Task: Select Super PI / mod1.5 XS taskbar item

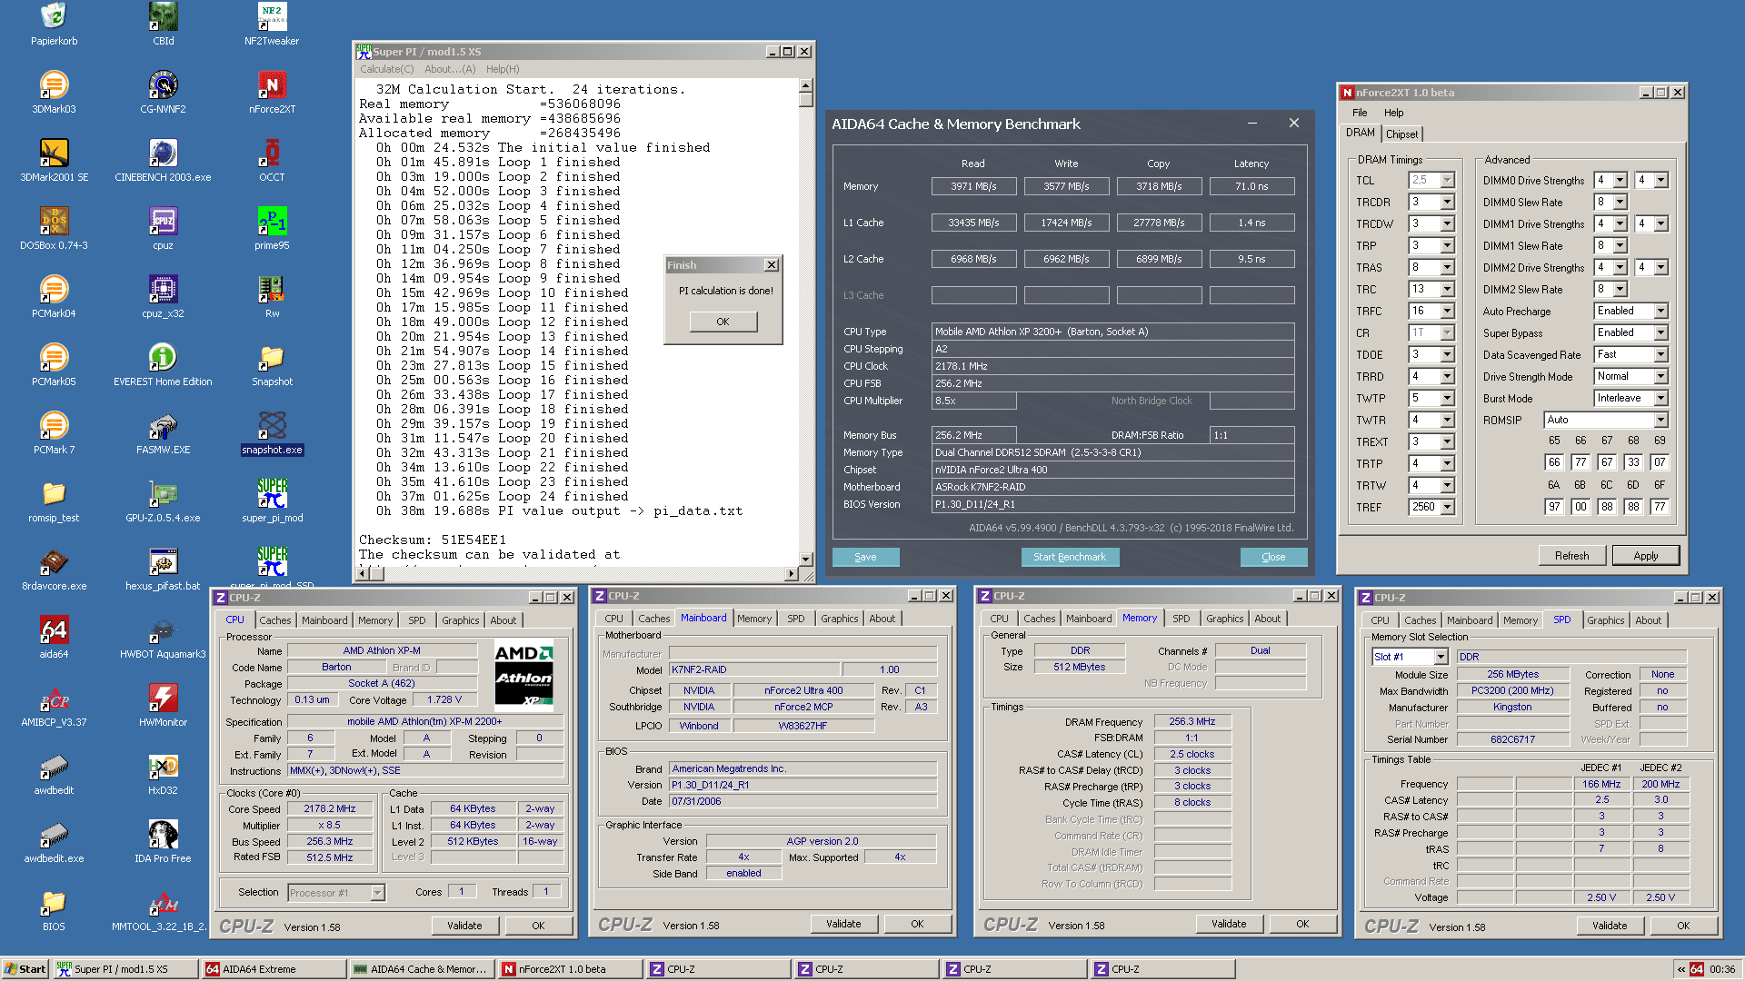Action: [125, 969]
